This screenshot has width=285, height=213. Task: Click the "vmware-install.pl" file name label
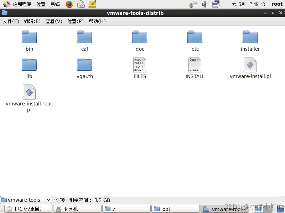click(x=250, y=76)
